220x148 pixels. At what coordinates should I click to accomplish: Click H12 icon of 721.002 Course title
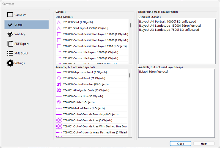pos(59,58)
